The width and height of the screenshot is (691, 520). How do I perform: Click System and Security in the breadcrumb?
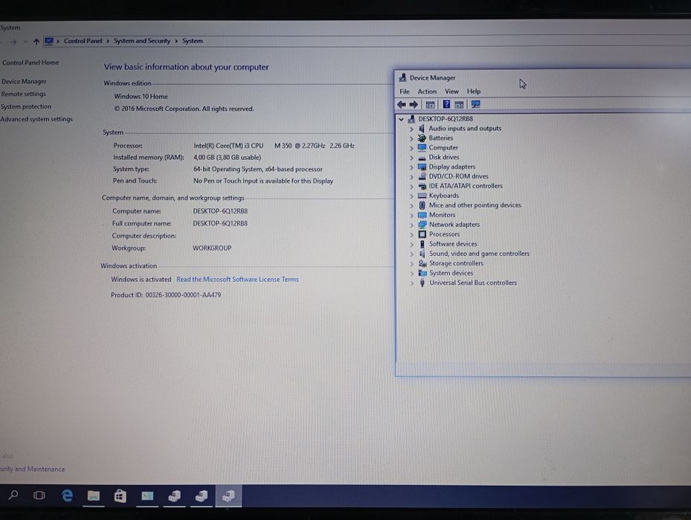click(x=142, y=41)
